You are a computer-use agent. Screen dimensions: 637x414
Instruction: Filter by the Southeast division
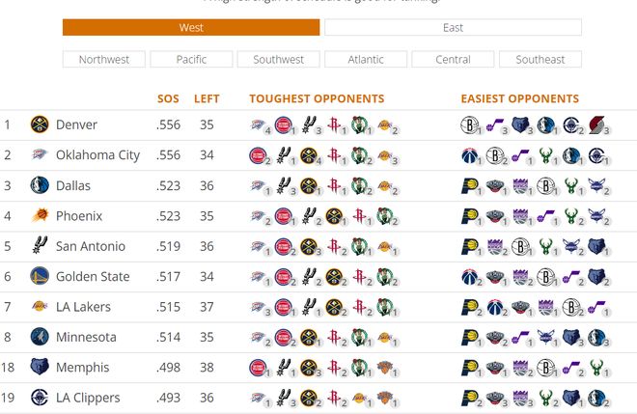(540, 60)
